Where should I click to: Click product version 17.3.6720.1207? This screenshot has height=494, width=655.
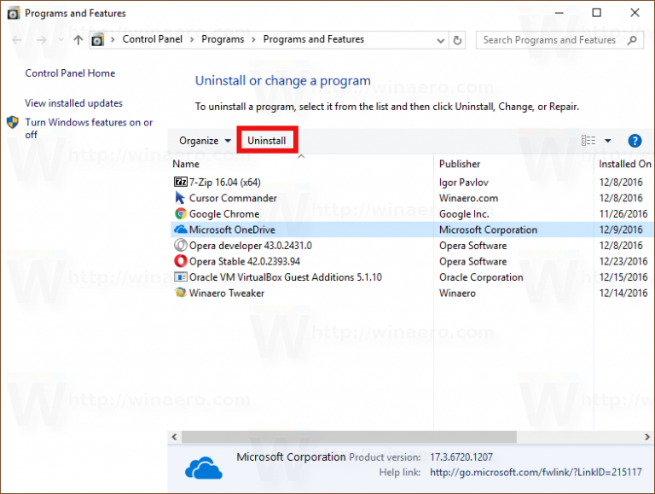point(461,456)
